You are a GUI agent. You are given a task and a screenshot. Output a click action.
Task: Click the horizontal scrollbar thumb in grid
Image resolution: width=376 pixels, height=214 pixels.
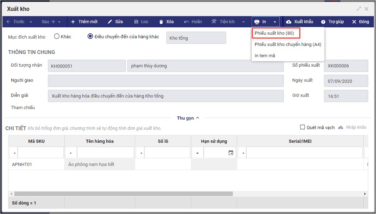tap(123, 194)
